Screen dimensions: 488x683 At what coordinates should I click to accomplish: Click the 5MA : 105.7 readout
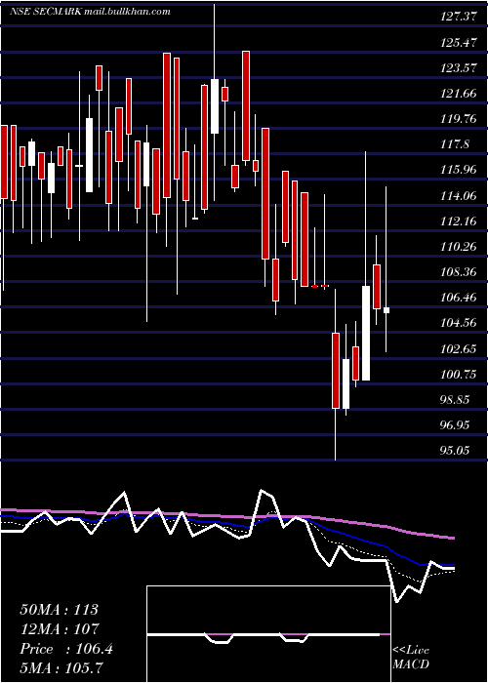click(61, 667)
